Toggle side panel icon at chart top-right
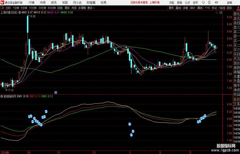240x154 pixels. pos(220,12)
